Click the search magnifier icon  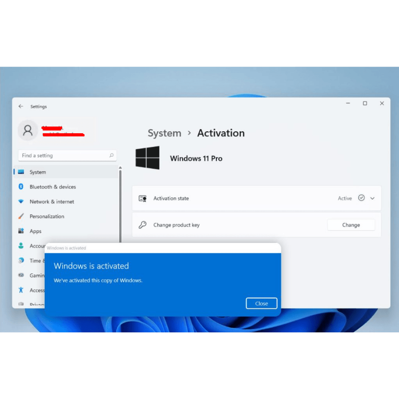(x=111, y=155)
